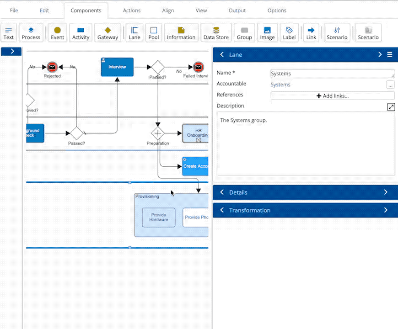Maximize the Description editor
Viewport: 398px width, 329px height.
391,107
